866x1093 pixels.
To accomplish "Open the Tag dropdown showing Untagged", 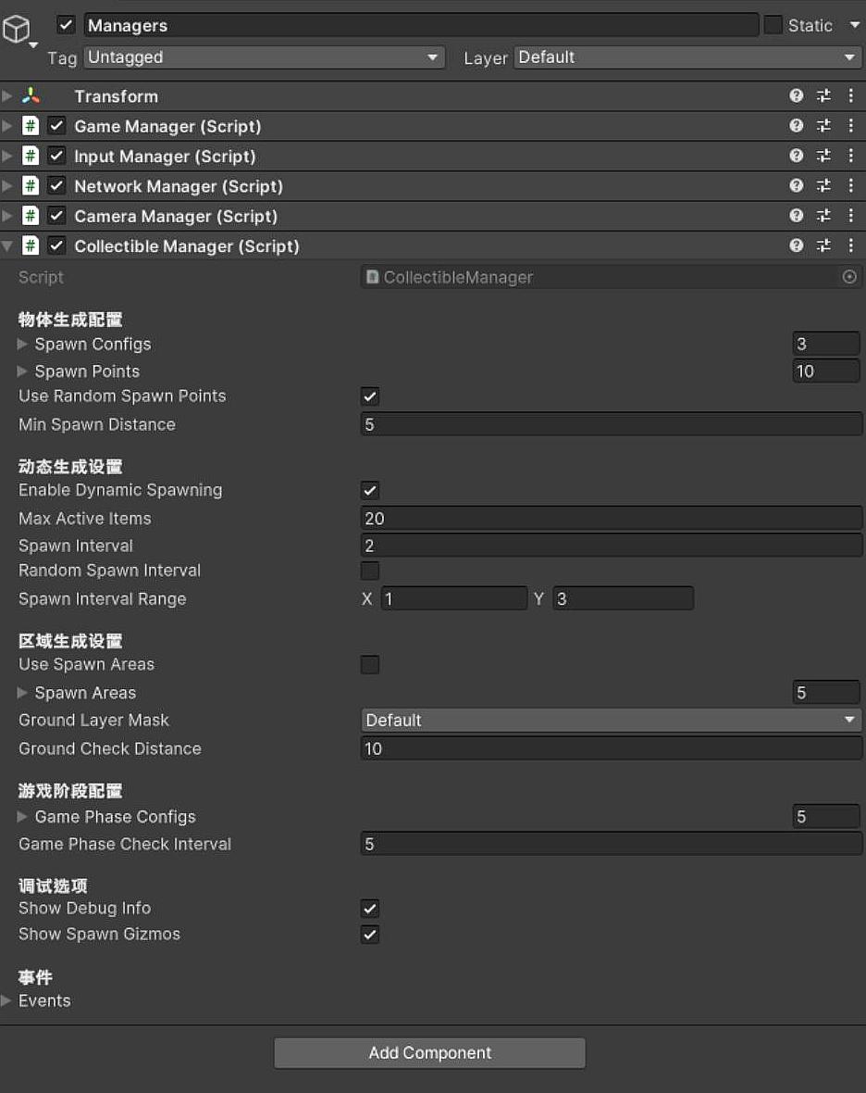I will pos(264,57).
